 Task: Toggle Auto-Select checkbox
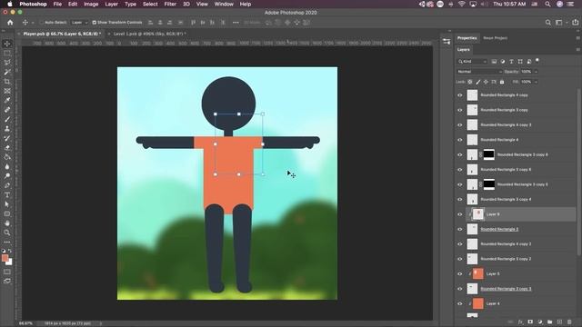click(x=42, y=23)
